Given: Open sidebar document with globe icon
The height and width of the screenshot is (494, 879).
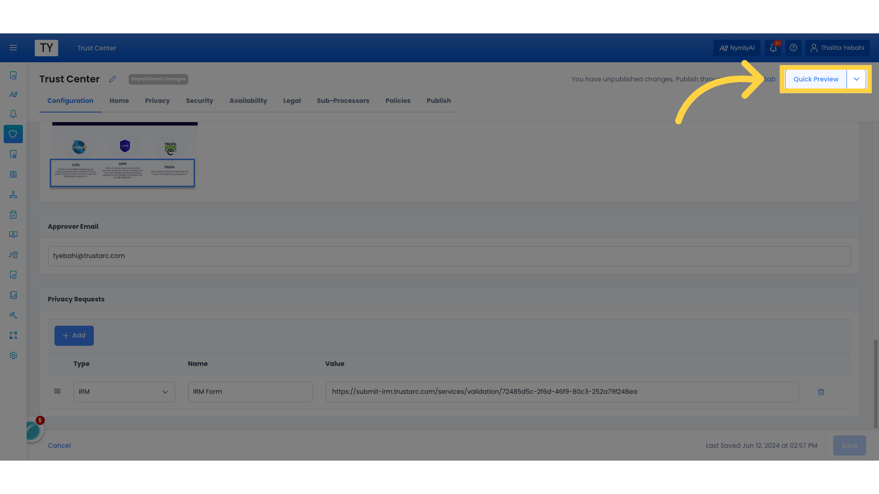Looking at the screenshot, I should pyautogui.click(x=13, y=154).
